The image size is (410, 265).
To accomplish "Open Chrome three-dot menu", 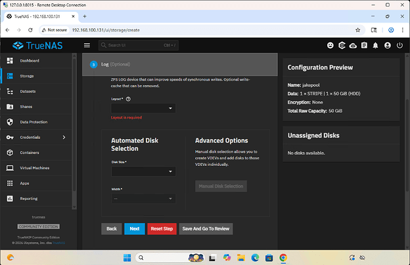I will tap(402, 30).
